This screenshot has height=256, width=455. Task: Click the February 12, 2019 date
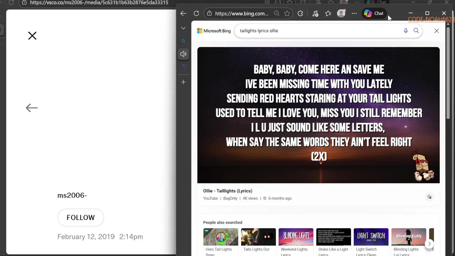[86, 237]
